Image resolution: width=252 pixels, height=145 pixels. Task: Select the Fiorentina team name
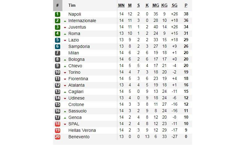click(78, 79)
